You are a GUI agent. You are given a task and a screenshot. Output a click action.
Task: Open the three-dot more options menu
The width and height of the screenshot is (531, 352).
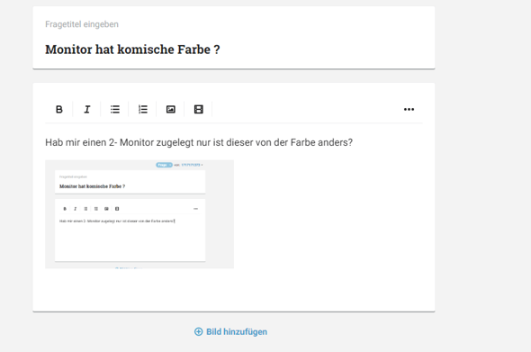point(409,109)
